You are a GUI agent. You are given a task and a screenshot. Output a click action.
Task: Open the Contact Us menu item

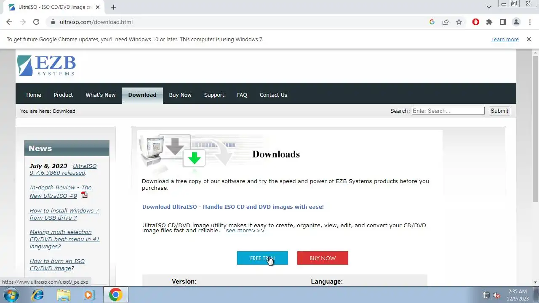(x=273, y=95)
